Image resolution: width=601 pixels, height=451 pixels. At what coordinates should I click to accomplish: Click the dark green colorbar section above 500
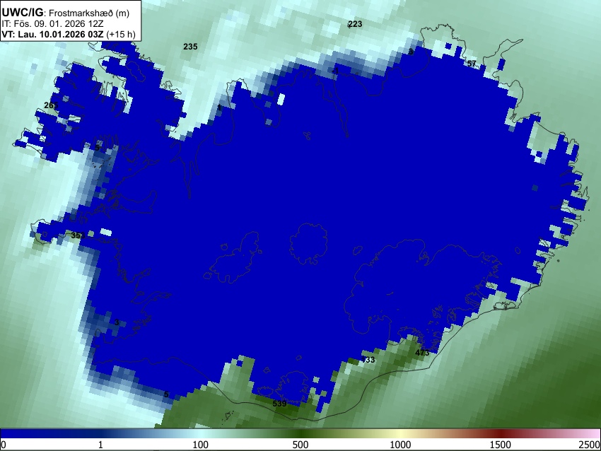tap(300, 434)
